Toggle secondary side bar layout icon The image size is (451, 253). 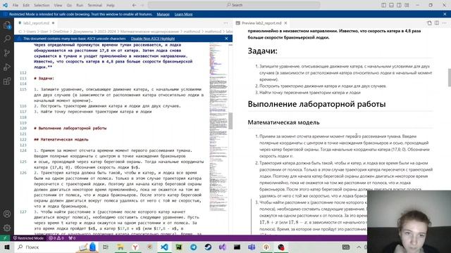[399, 5]
